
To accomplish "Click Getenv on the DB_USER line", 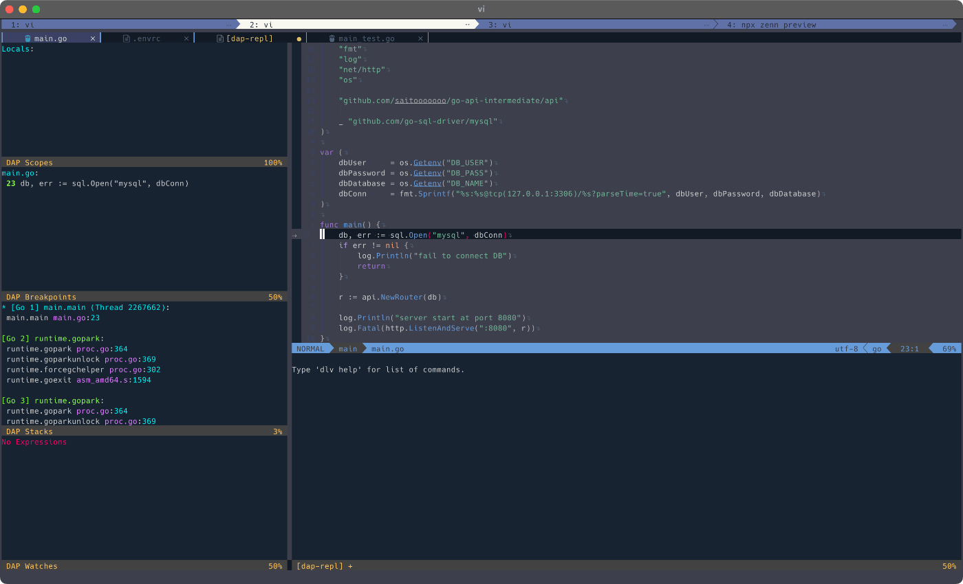I will [x=427, y=163].
